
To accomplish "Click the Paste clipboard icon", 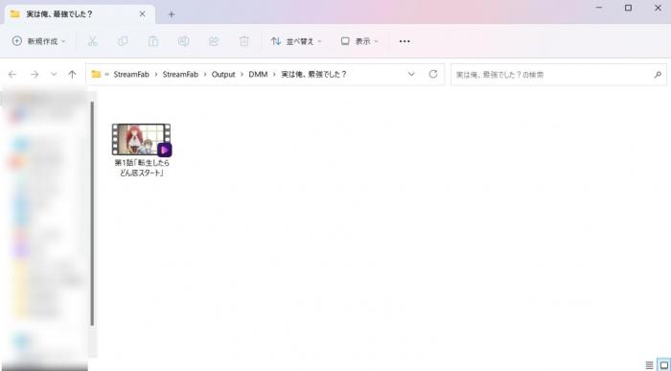I will point(153,41).
